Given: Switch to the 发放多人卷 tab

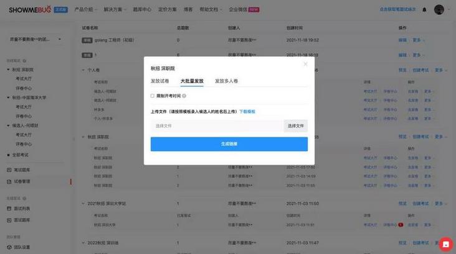Looking at the screenshot, I should click(226, 81).
